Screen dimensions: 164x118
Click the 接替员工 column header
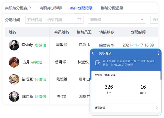(x=84, y=32)
